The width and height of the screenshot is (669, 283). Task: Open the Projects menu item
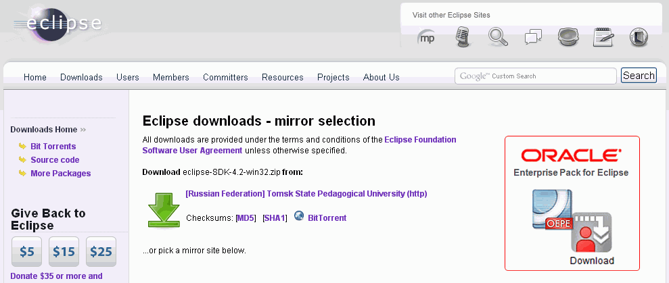[333, 77]
